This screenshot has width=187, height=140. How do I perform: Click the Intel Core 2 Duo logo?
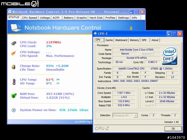(170, 56)
